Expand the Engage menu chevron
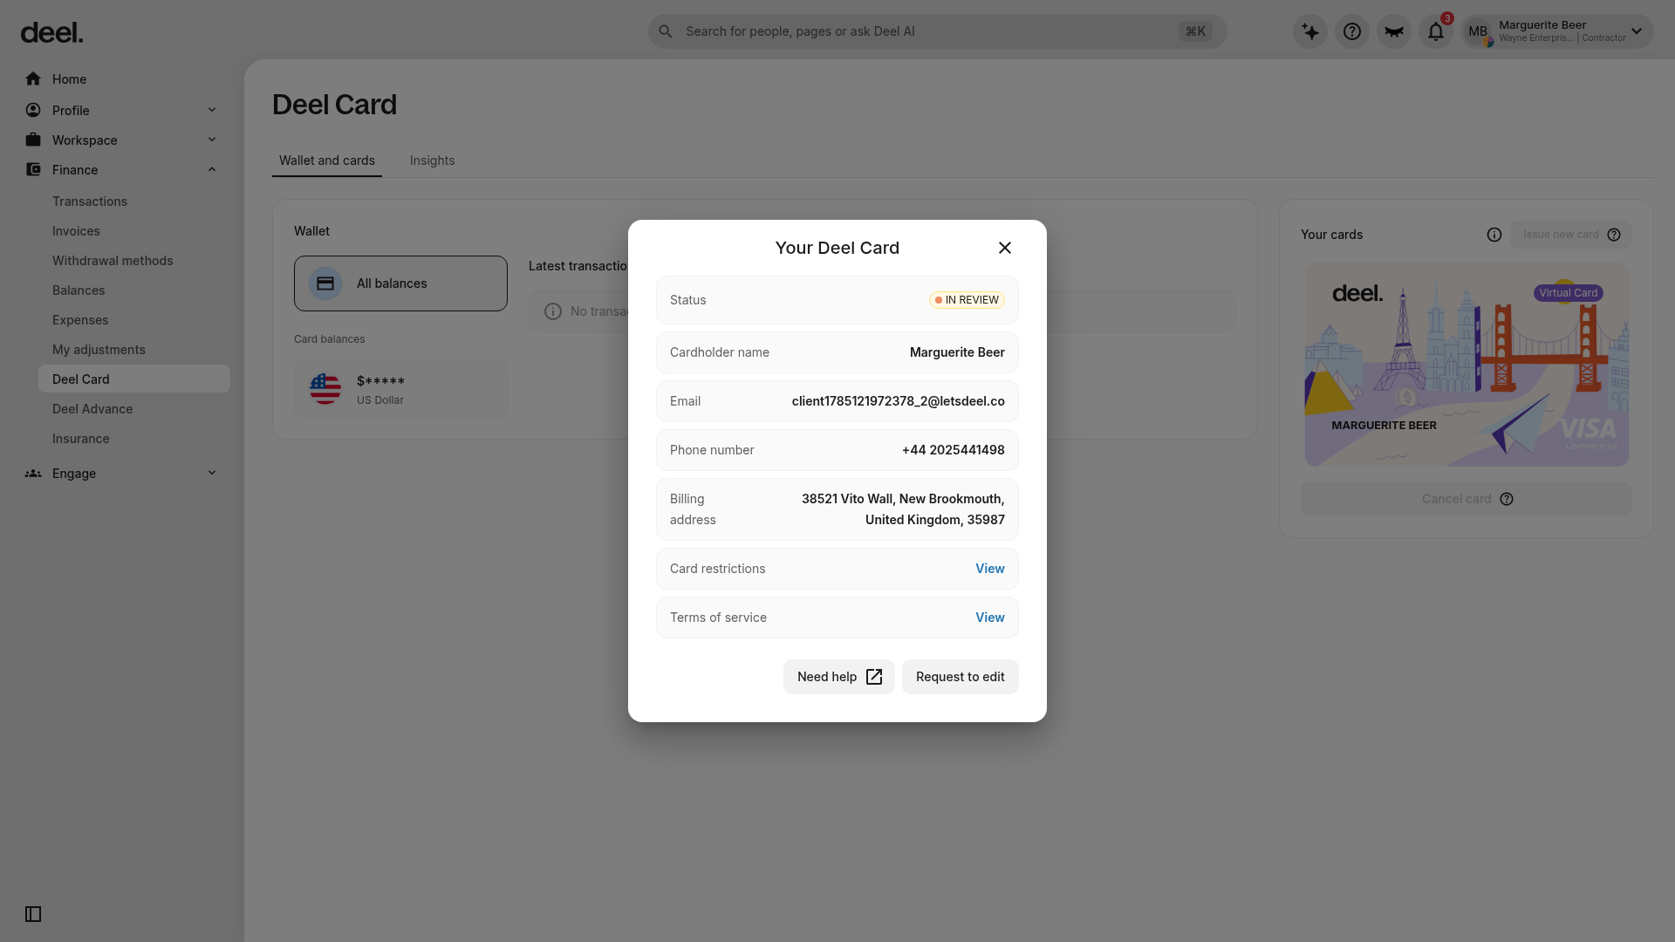Image resolution: width=1675 pixels, height=942 pixels. [x=212, y=473]
